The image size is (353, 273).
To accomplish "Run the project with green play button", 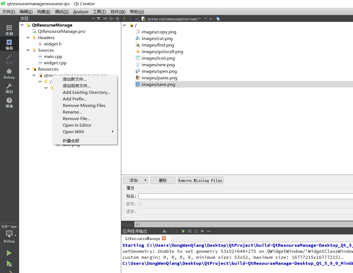I will (x=9, y=253).
